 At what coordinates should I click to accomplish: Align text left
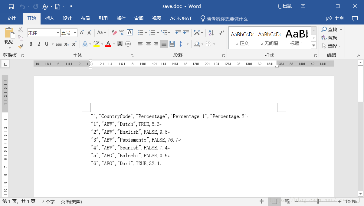pyautogui.click(x=140, y=44)
